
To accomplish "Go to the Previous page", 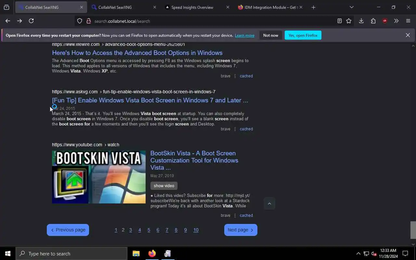I will pyautogui.click(x=68, y=230).
